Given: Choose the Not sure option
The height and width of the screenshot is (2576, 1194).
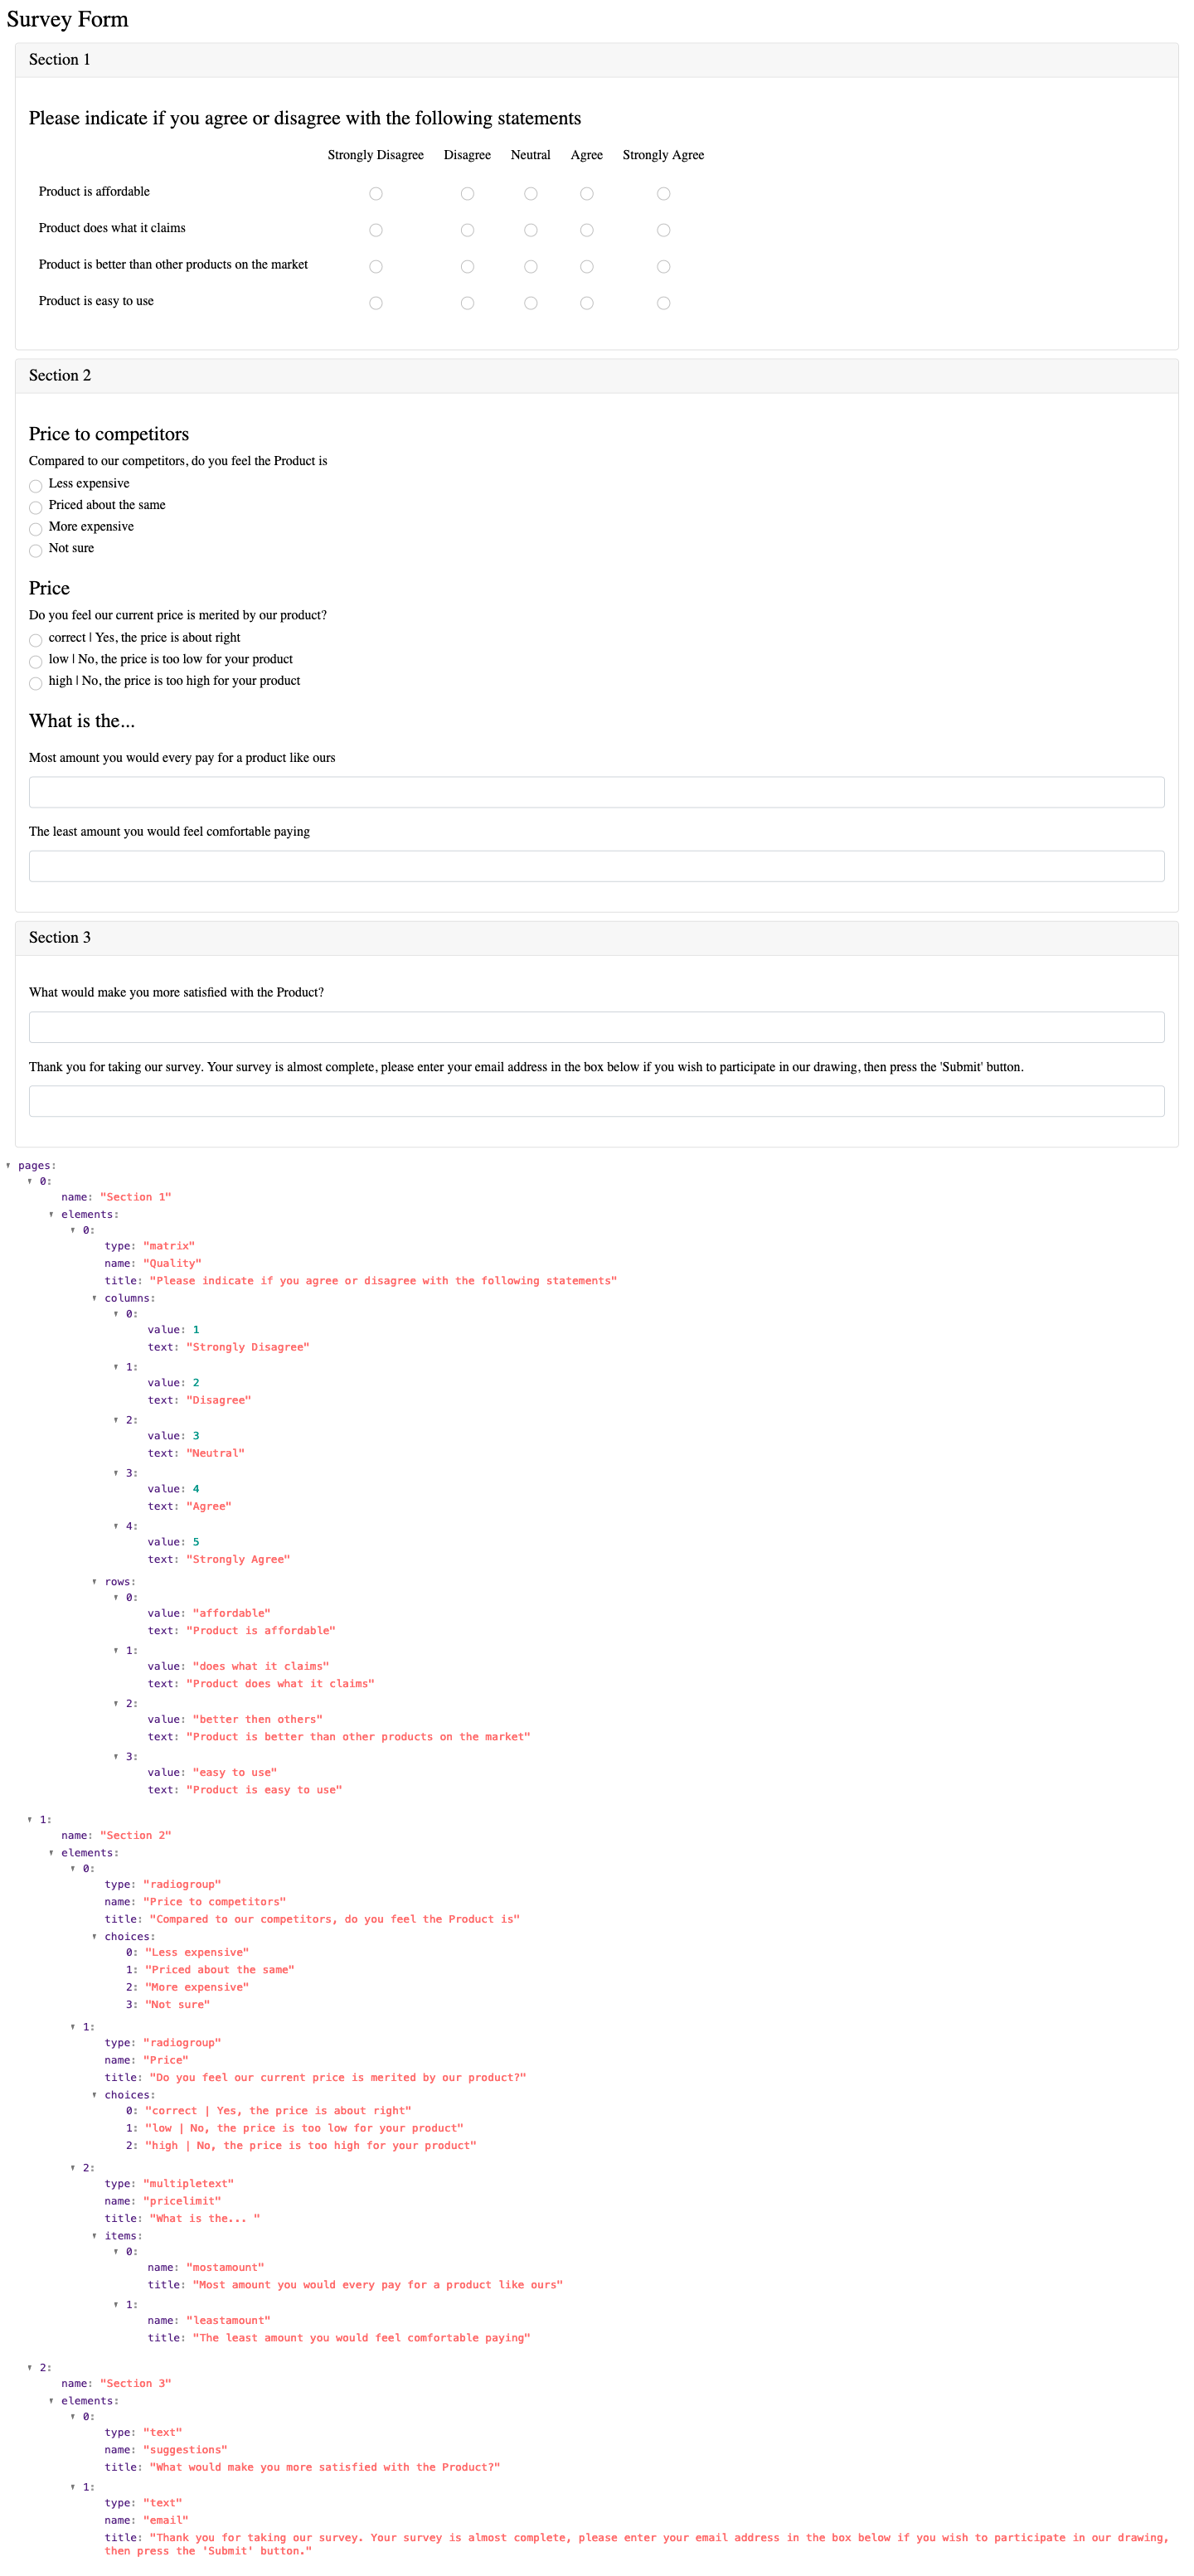Looking at the screenshot, I should 36,551.
